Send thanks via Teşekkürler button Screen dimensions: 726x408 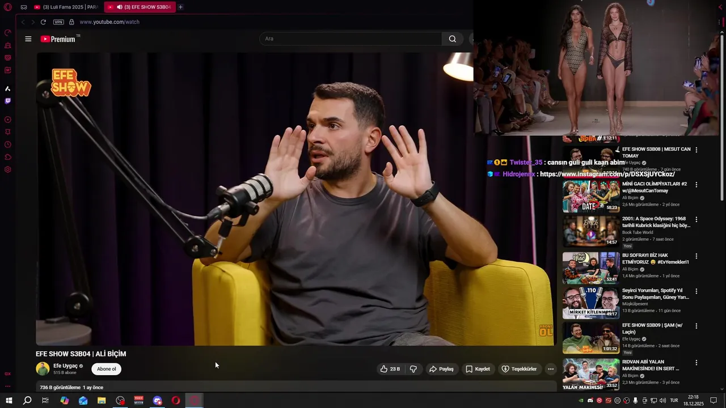[x=519, y=369]
